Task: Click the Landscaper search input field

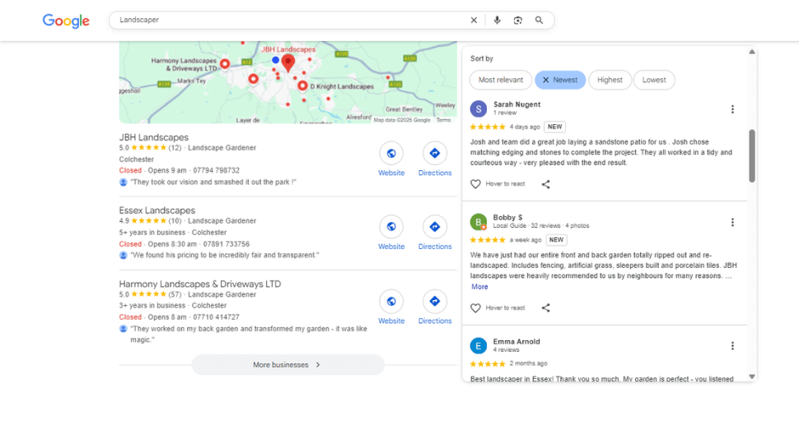Action: click(x=291, y=21)
